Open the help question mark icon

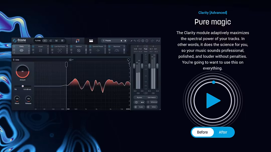pos(147,41)
